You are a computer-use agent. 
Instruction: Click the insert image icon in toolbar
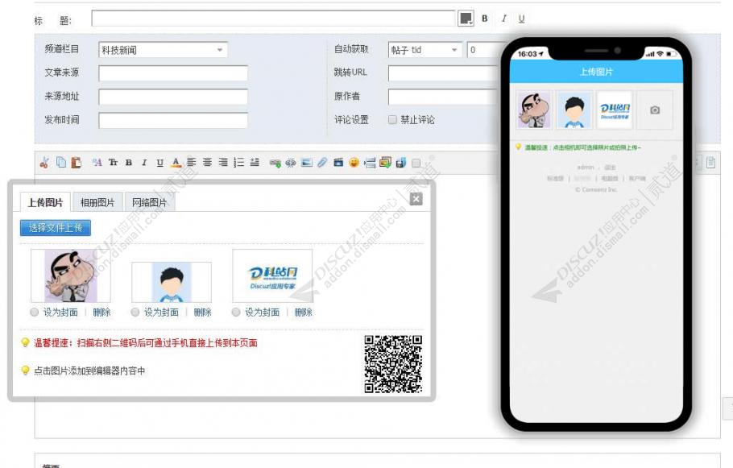click(x=307, y=163)
